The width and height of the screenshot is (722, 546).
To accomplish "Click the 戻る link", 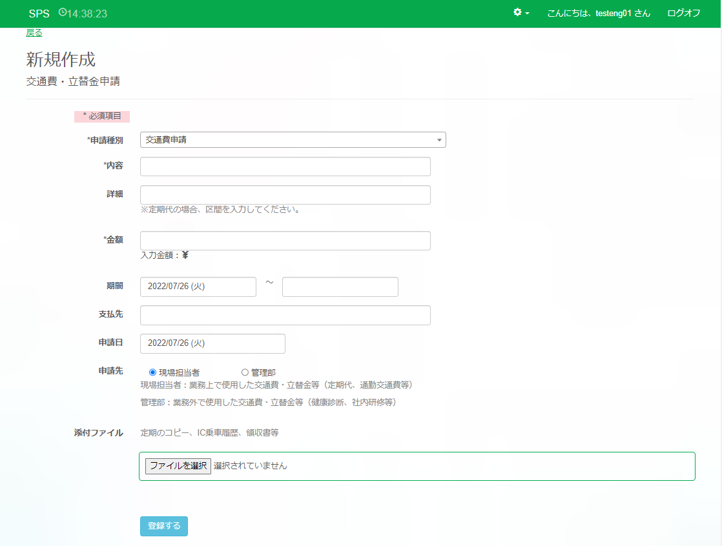I will (x=34, y=33).
